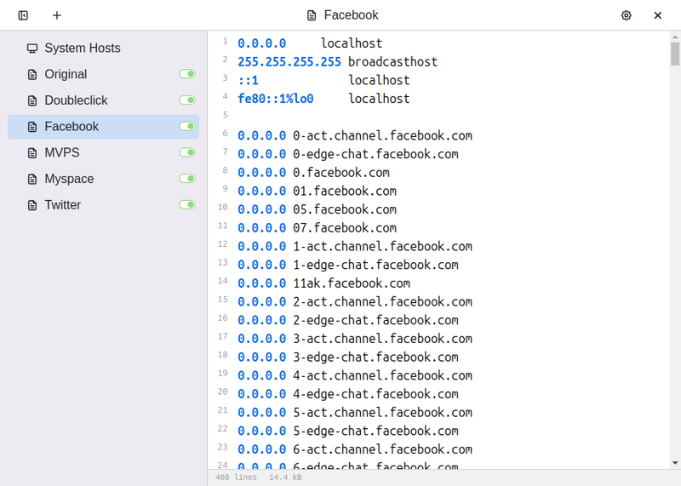Open the Myspace hosts list item
This screenshot has width=681, height=486.
point(103,179)
